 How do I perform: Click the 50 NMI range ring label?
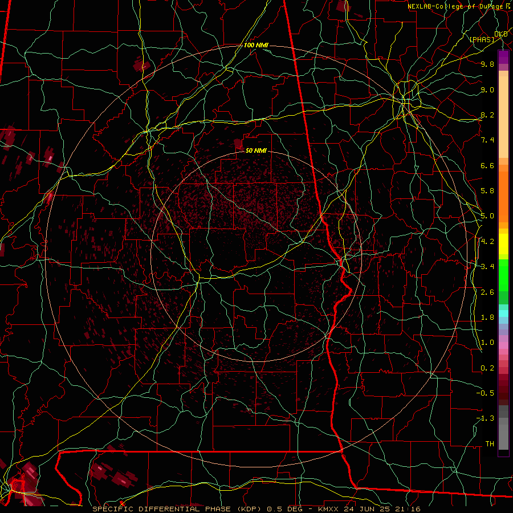coord(256,150)
